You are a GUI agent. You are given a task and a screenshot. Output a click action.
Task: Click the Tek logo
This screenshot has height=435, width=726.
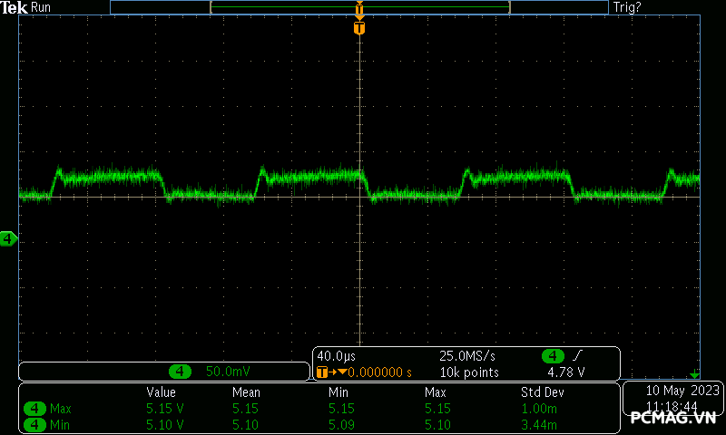(x=14, y=7)
